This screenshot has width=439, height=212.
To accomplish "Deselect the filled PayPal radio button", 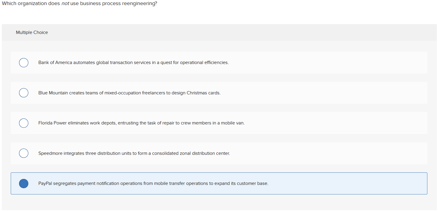I will [x=24, y=183].
